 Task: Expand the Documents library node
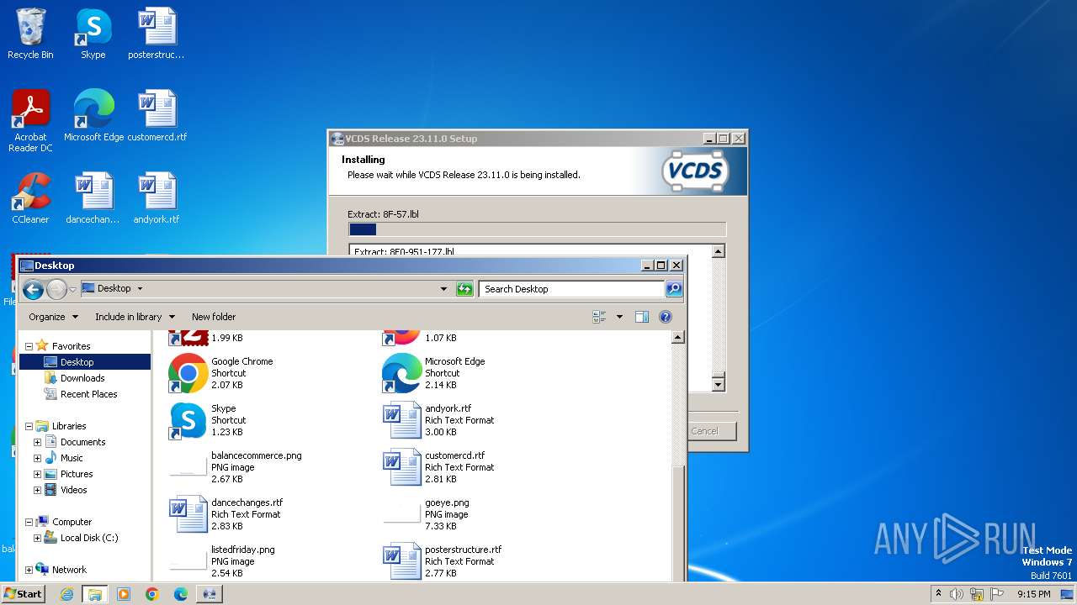click(x=37, y=442)
